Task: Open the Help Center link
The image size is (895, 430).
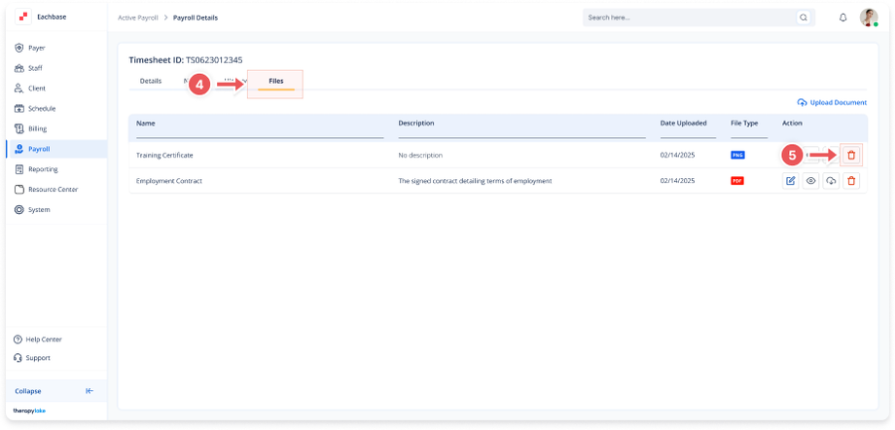Action: point(44,340)
